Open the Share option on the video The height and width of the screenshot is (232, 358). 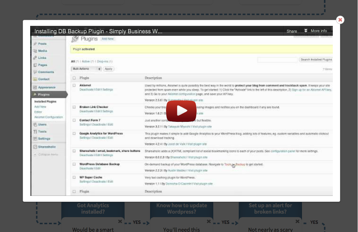point(292,31)
